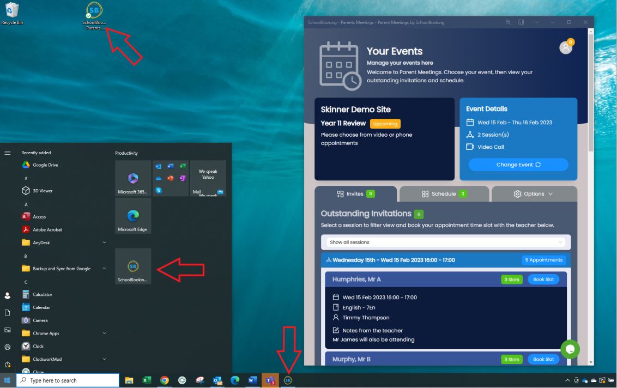The image size is (617, 388).
Task: Open Excel from the taskbar
Action: 147,380
